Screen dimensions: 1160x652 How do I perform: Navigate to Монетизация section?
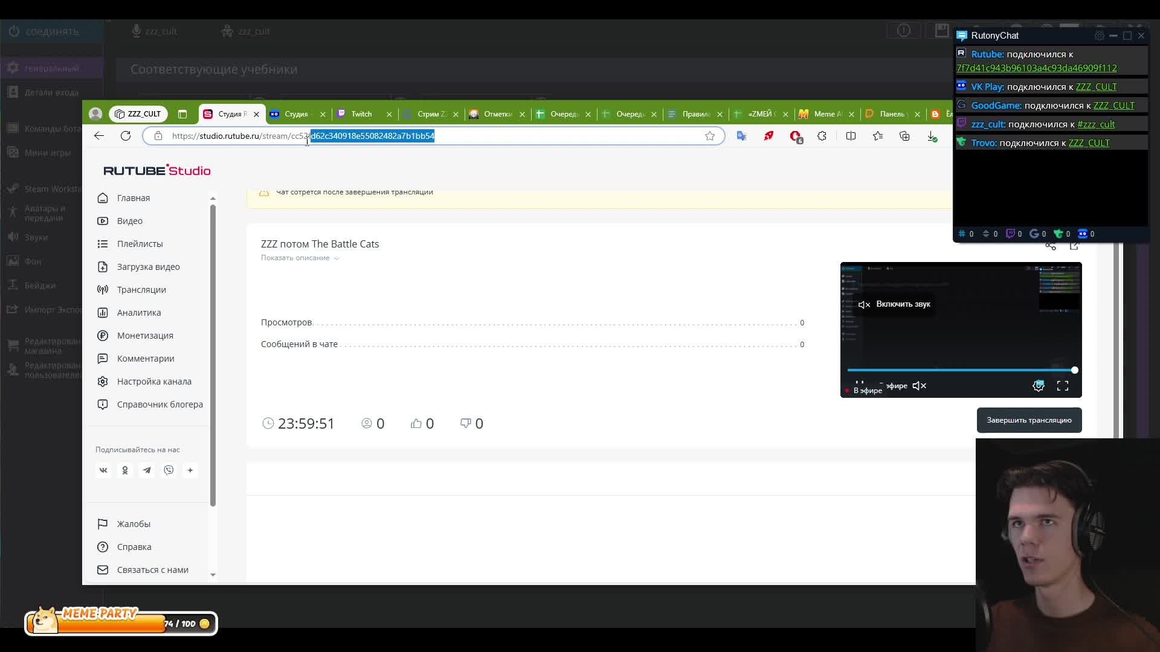pos(145,335)
